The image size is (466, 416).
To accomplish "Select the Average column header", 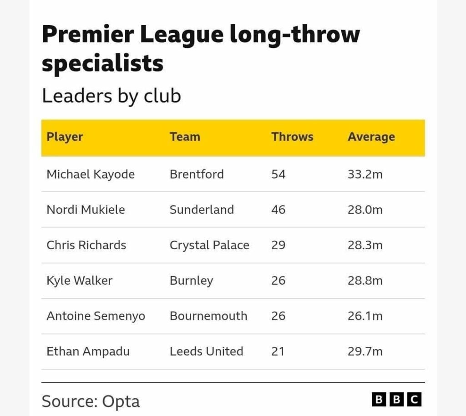I will click(371, 137).
